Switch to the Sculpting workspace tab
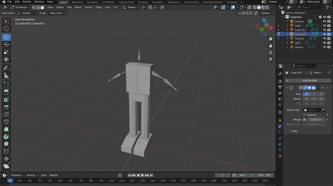The height and width of the screenshot is (186, 333). click(92, 2)
